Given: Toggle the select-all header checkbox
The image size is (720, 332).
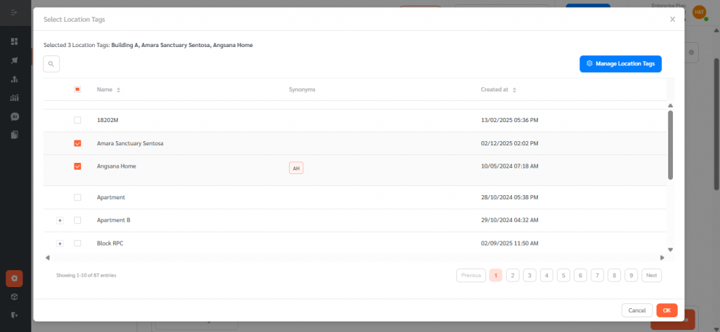Looking at the screenshot, I should point(77,89).
